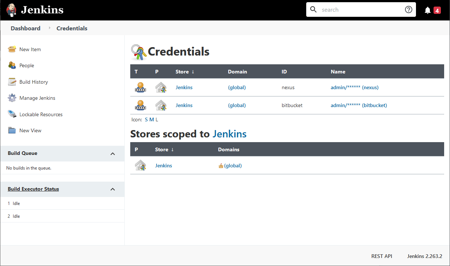
Task: Click the Jenkins 2.263.2 version link
Action: [425, 256]
